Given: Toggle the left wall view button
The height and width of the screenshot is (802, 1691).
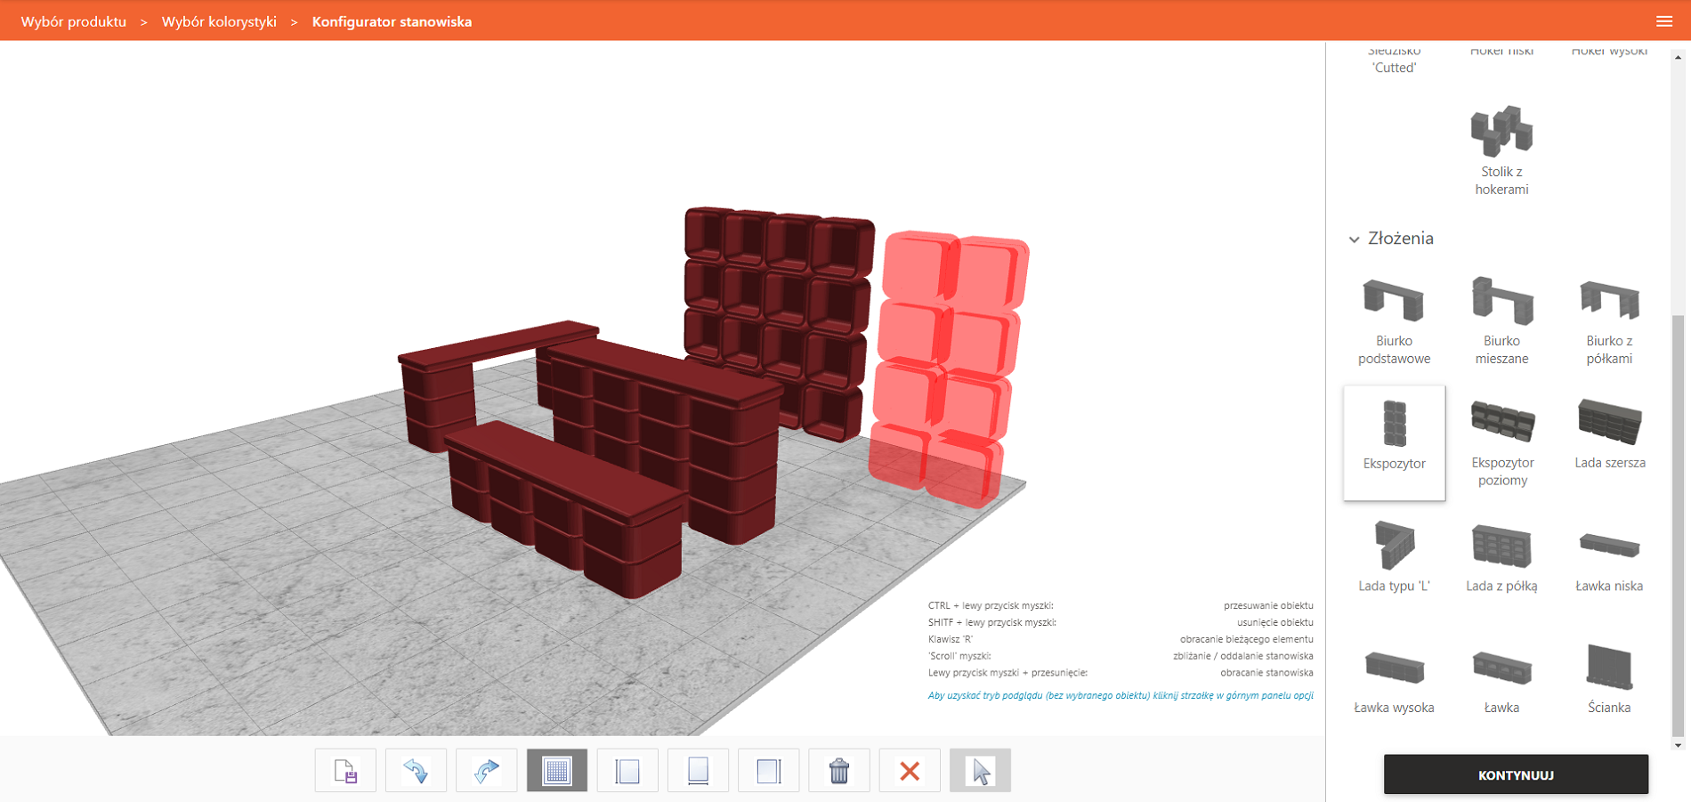Looking at the screenshot, I should [627, 771].
